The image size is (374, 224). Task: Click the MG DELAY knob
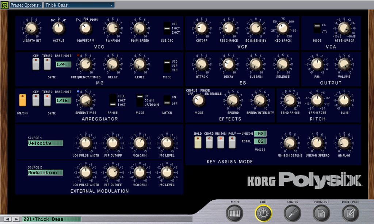pyautogui.click(x=112, y=64)
